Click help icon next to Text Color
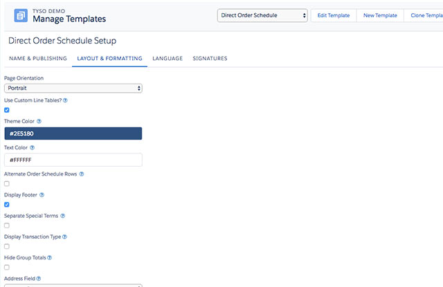This screenshot has height=287, width=443. point(33,147)
